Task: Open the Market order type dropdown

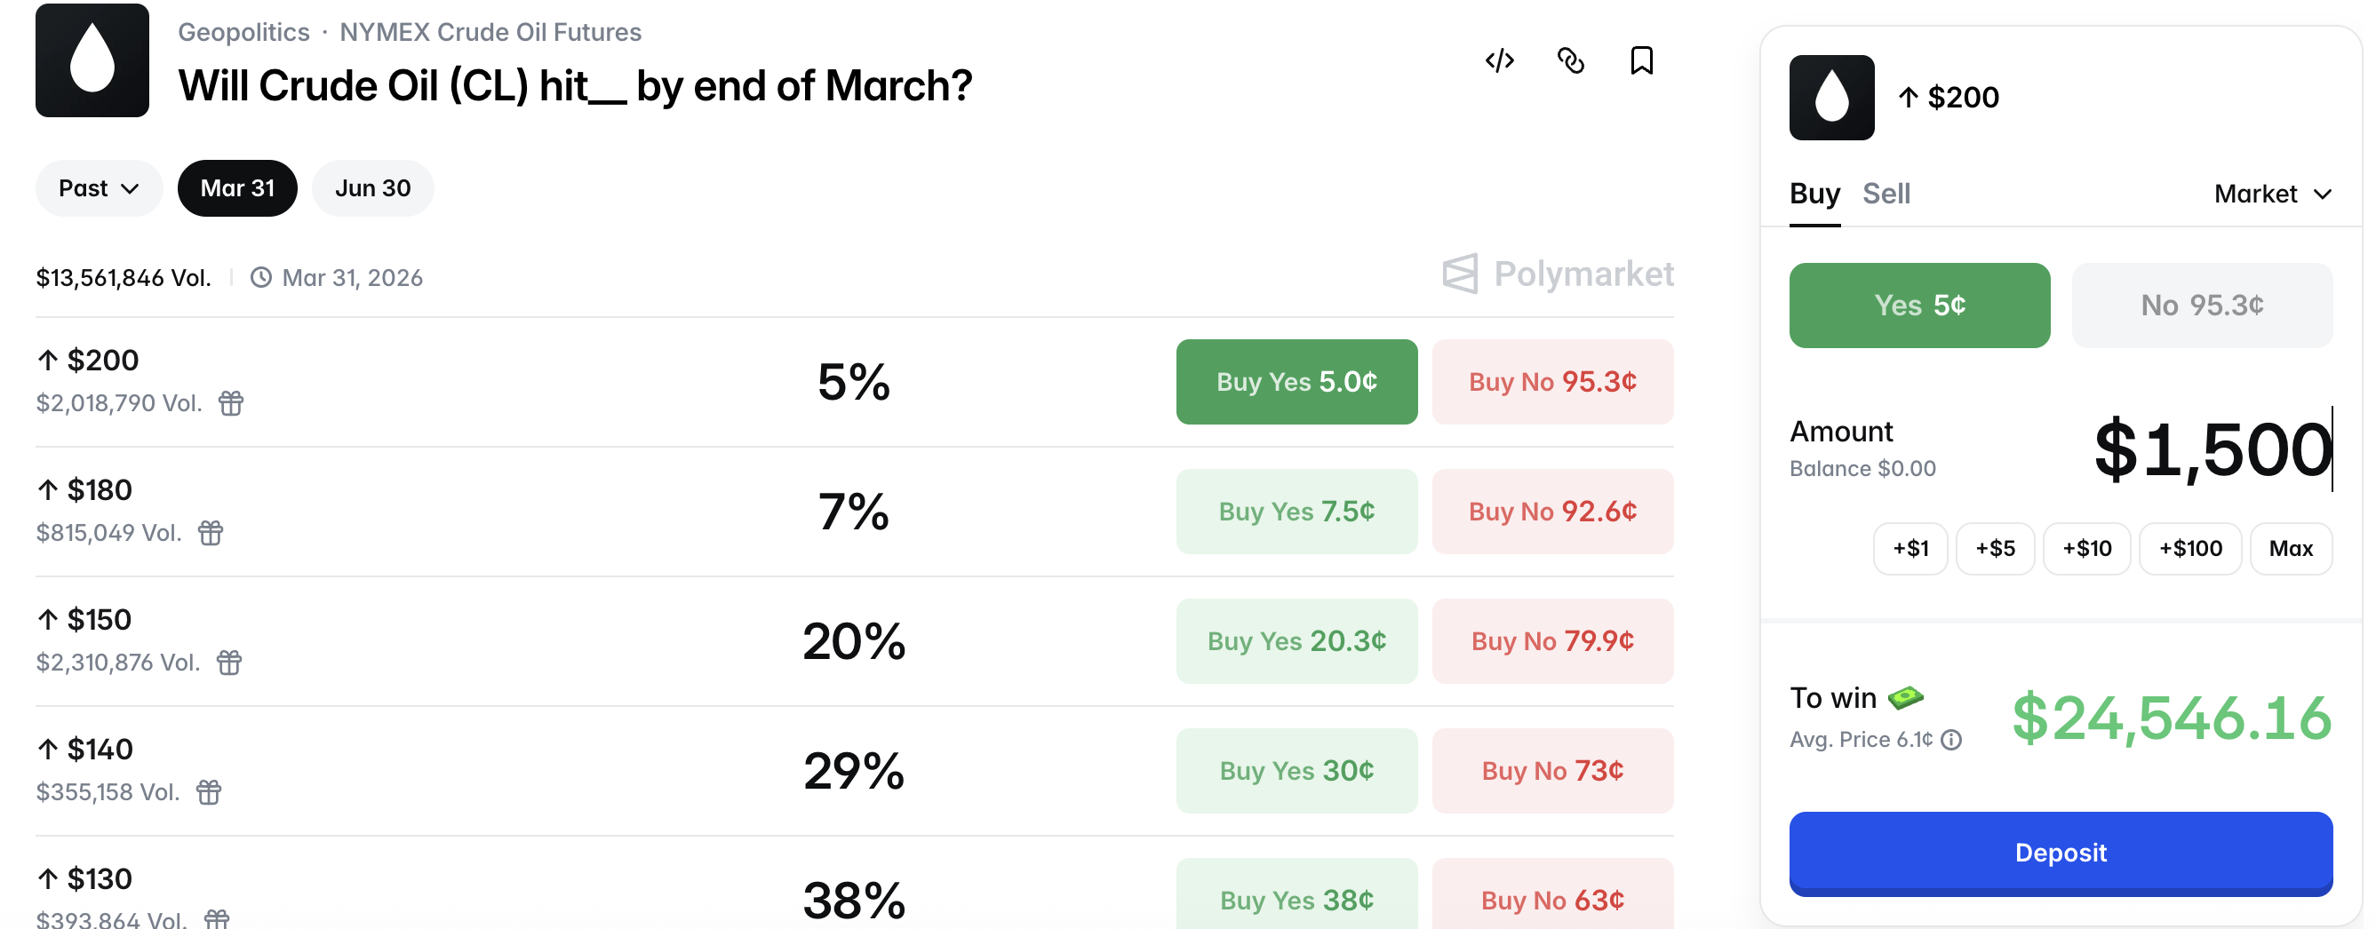Action: pos(2273,194)
